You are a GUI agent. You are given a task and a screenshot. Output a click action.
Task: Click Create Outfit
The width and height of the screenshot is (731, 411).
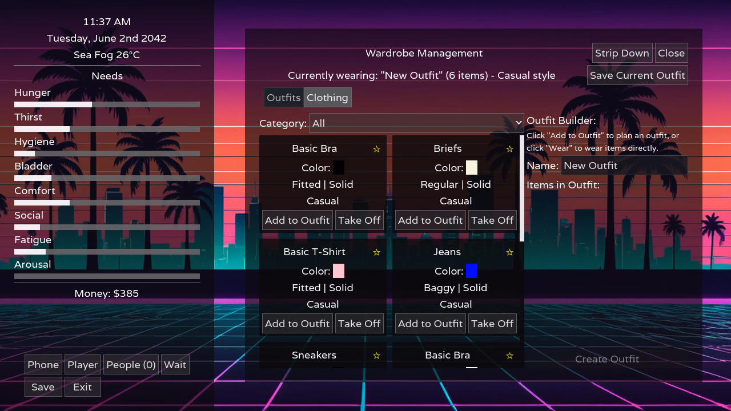(607, 359)
